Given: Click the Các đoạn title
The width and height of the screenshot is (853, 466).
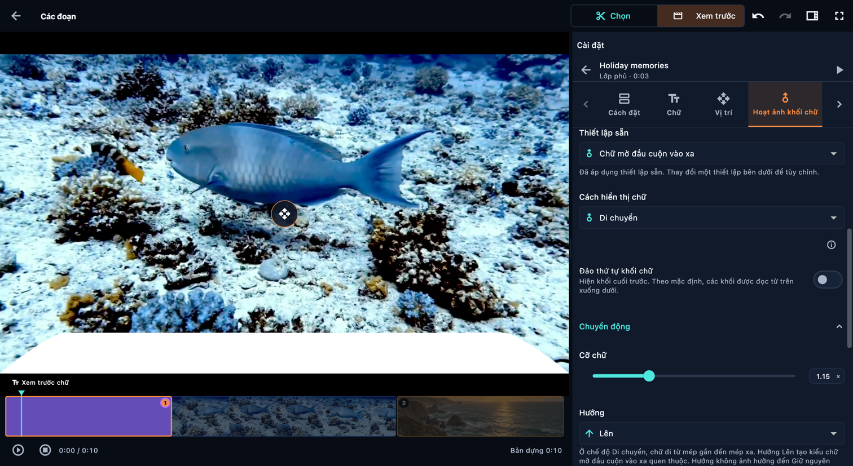Looking at the screenshot, I should (58, 16).
